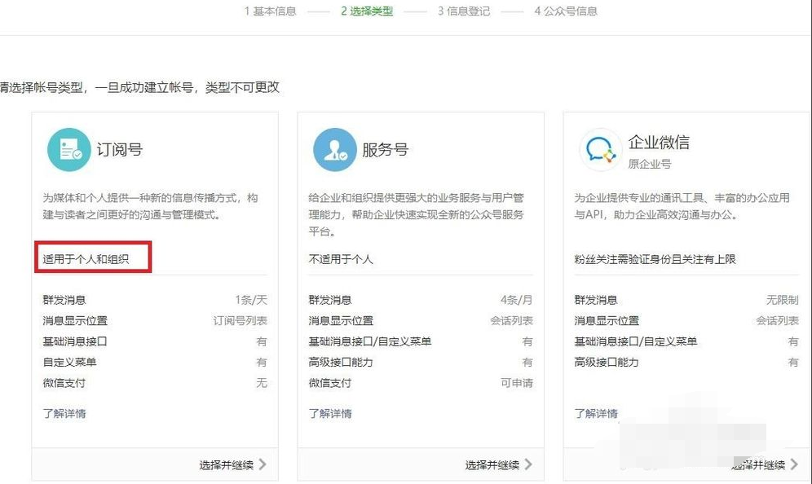The image size is (812, 484).
Task: Open 了解详情 link under 订阅号
Action: pyautogui.click(x=64, y=413)
